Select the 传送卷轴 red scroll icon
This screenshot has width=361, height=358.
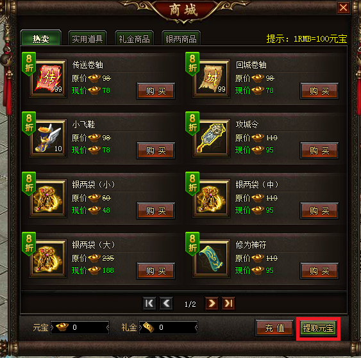[48, 79]
